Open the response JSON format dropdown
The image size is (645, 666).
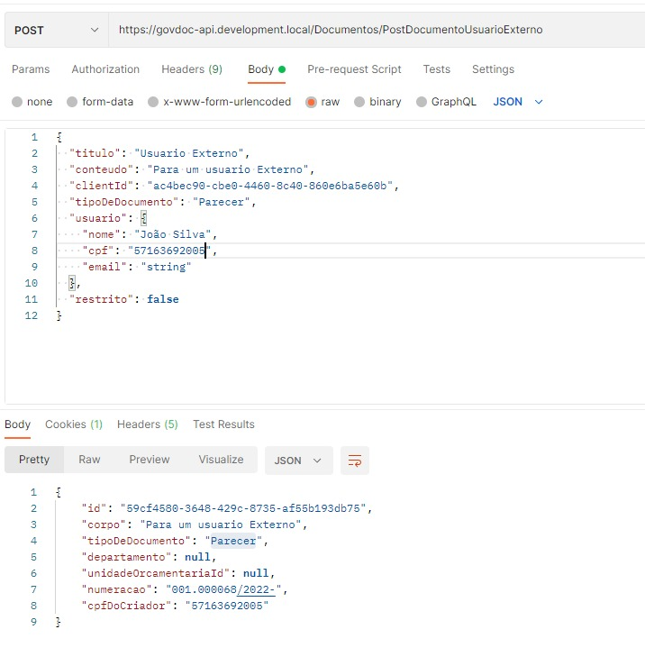tap(298, 461)
